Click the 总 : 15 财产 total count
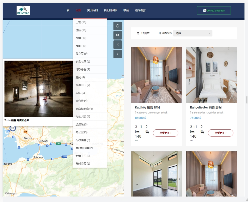The width and height of the screenshot is (248, 202). [143, 33]
